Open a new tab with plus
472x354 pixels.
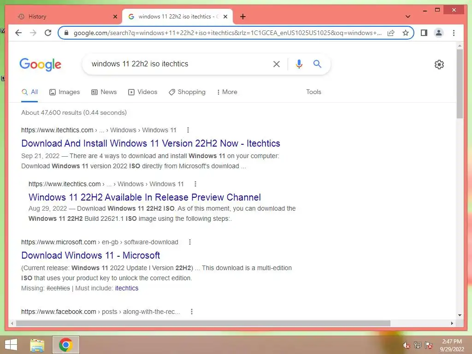243,17
